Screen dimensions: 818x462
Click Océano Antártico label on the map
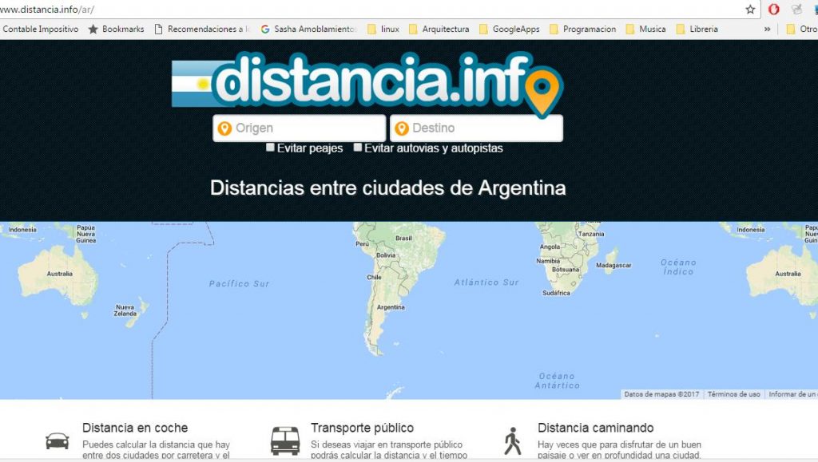point(557,381)
